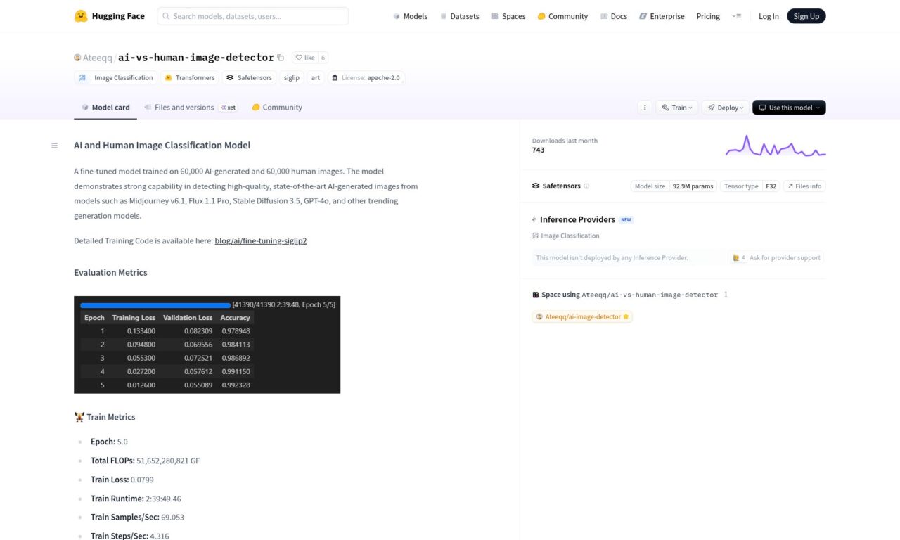The width and height of the screenshot is (900, 540).
Task: Focus the search models input field
Action: pos(252,16)
